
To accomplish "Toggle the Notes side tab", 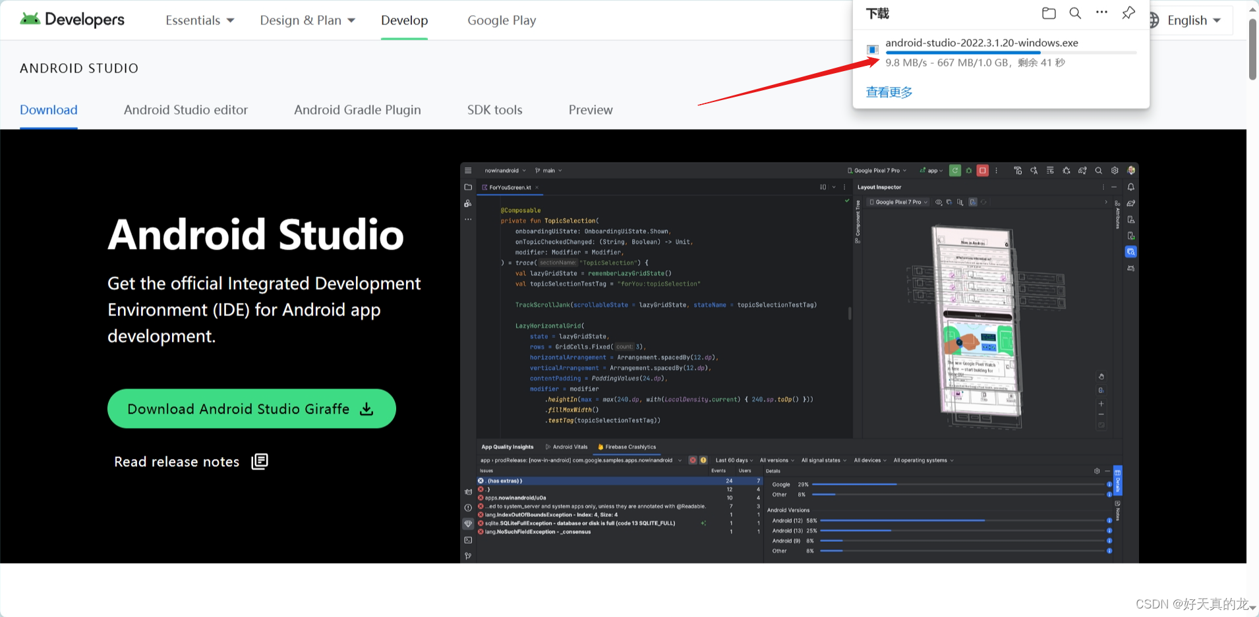I will point(1117,510).
